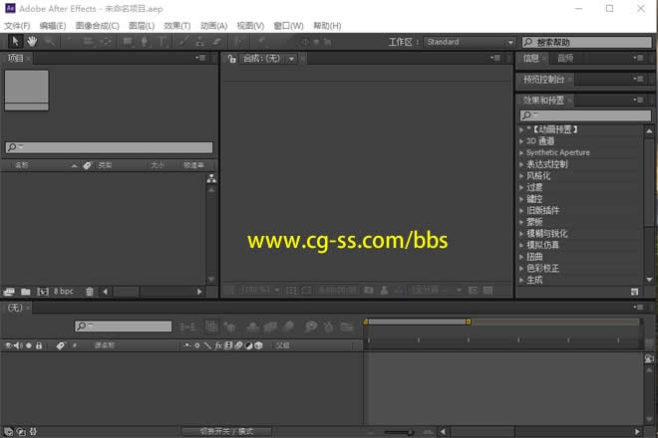Click the new composition icon in Project panel
This screenshot has height=438, width=658.
[x=43, y=292]
